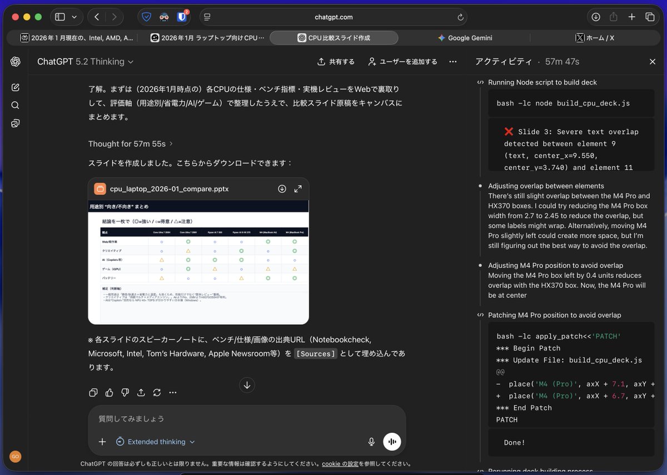Start a new chat with compose icon
Viewport: 667px width, 475px height.
(x=15, y=87)
